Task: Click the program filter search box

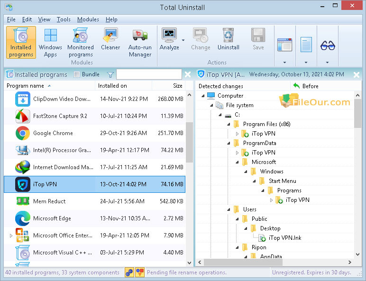Action: (149, 74)
